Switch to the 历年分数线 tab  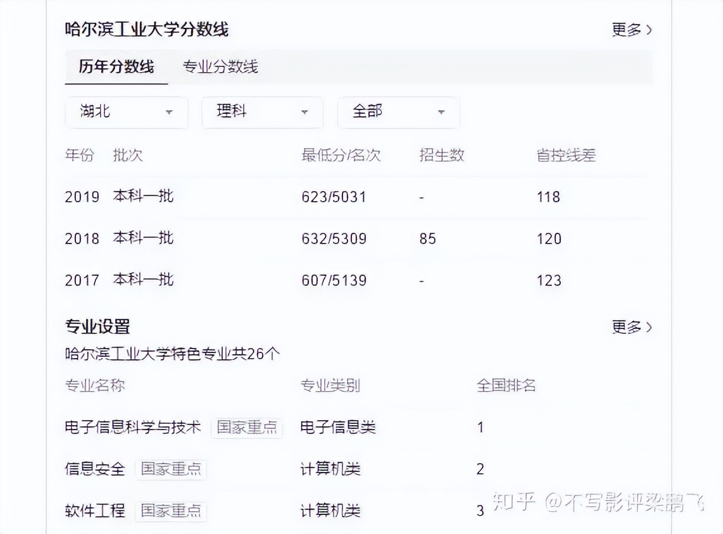pyautogui.click(x=116, y=67)
